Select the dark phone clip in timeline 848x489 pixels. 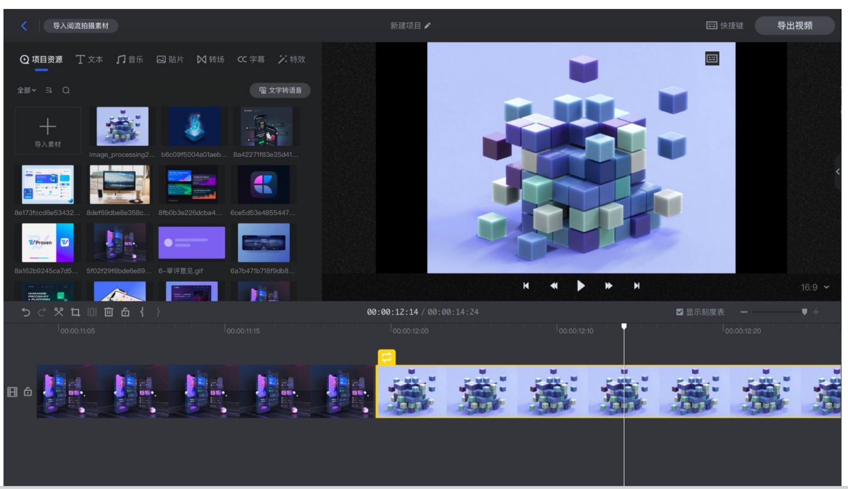coord(206,391)
